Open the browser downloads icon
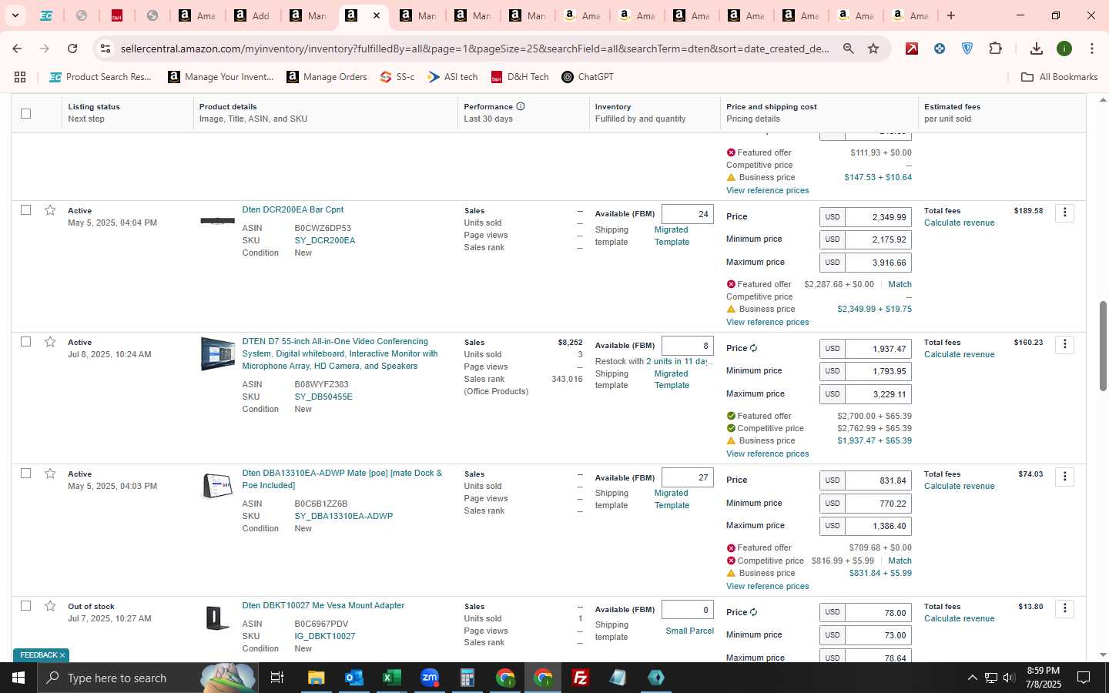This screenshot has height=693, width=1109. click(1037, 49)
